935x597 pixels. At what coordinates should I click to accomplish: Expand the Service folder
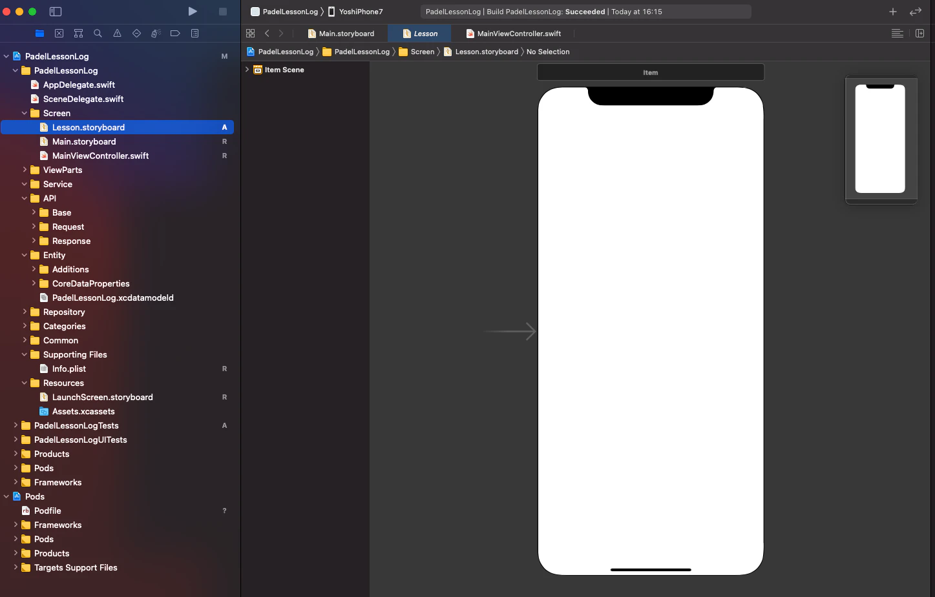tap(25, 184)
